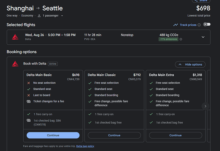
Task: Click the $792 price on Main Classic
Action: [137, 75]
